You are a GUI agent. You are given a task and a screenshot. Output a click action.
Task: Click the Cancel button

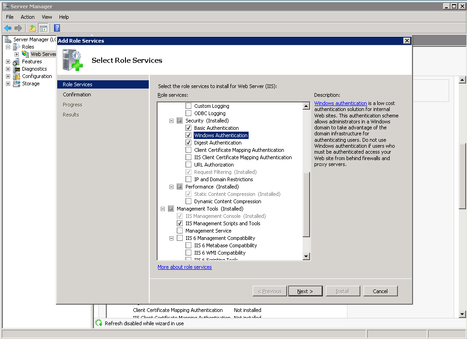click(x=380, y=291)
